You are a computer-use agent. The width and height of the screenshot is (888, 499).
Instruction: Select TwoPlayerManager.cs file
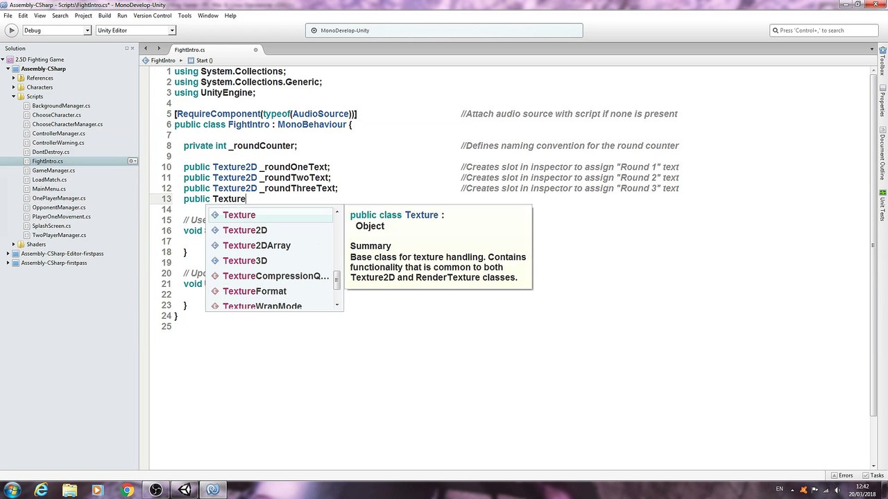click(59, 235)
